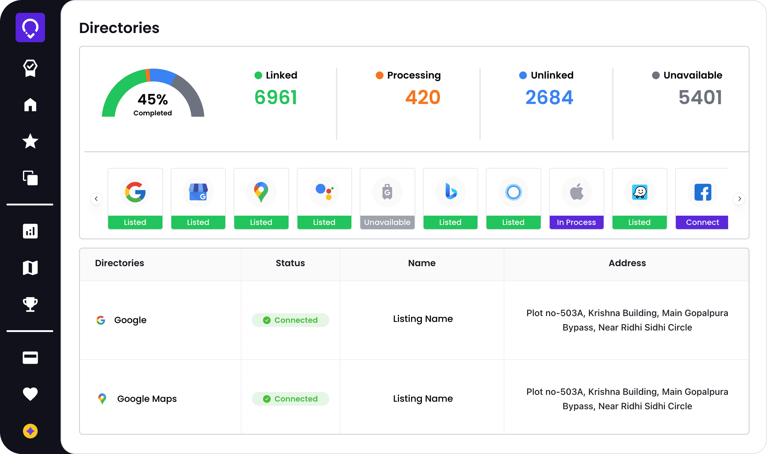Click the heart icon in sidebar

click(x=30, y=394)
